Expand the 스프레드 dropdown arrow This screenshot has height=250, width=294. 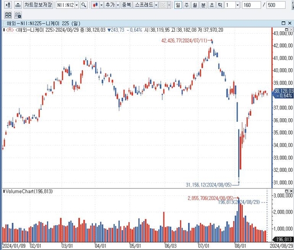[156, 5]
